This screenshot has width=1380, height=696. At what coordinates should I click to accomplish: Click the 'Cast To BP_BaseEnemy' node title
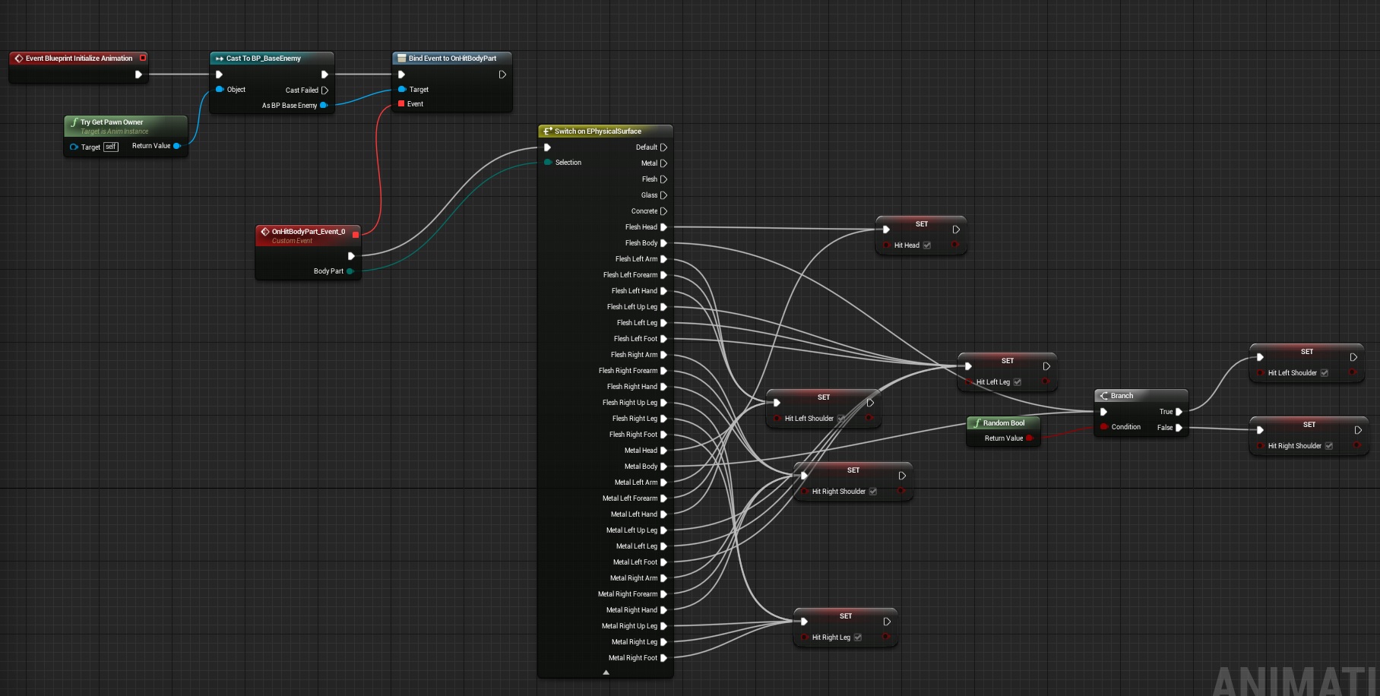point(264,59)
